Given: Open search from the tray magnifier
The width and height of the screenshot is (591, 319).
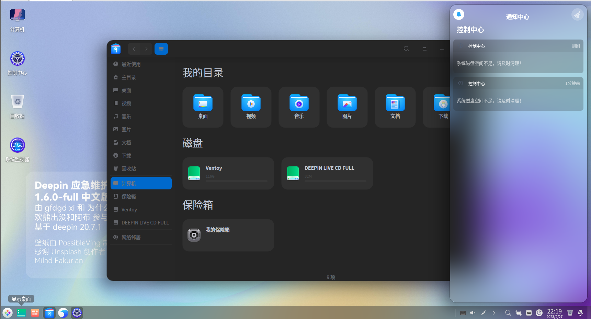Looking at the screenshot, I should click(x=508, y=313).
